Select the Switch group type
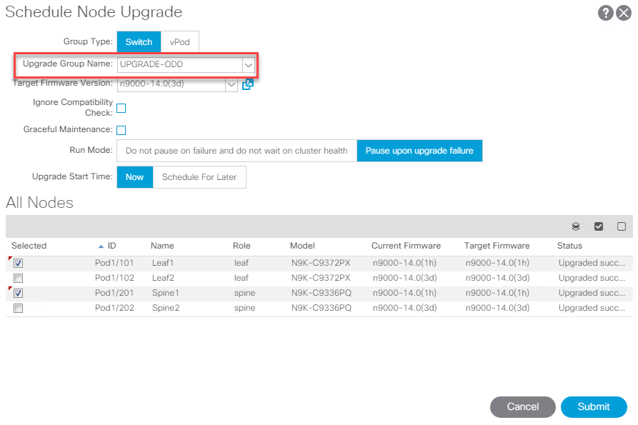This screenshot has width=638, height=425. (139, 42)
